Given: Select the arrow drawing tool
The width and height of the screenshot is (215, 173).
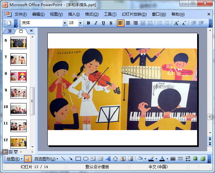Looking at the screenshot, I should click(x=70, y=159).
